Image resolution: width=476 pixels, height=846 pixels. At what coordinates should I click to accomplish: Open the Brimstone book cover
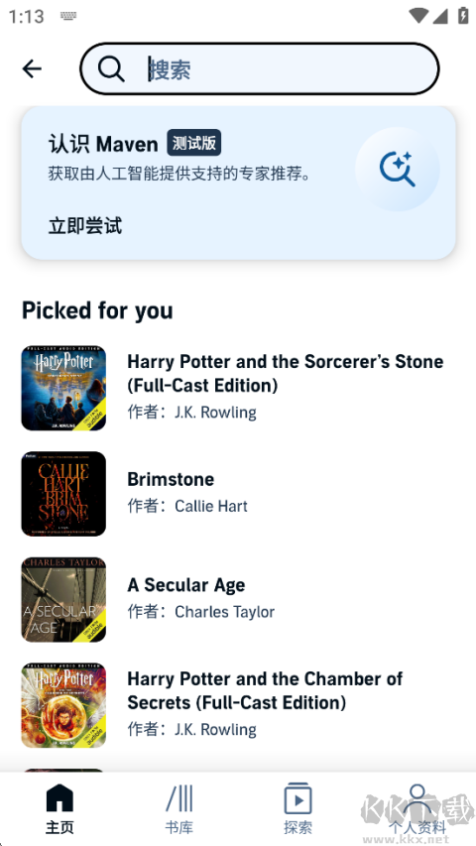pyautogui.click(x=63, y=494)
